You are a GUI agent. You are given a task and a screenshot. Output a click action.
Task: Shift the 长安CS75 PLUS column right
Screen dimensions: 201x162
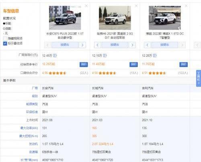point(82,45)
